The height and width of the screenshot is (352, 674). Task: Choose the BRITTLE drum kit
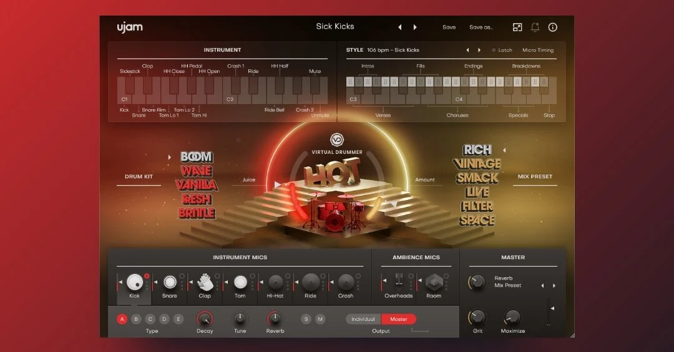pos(197,213)
